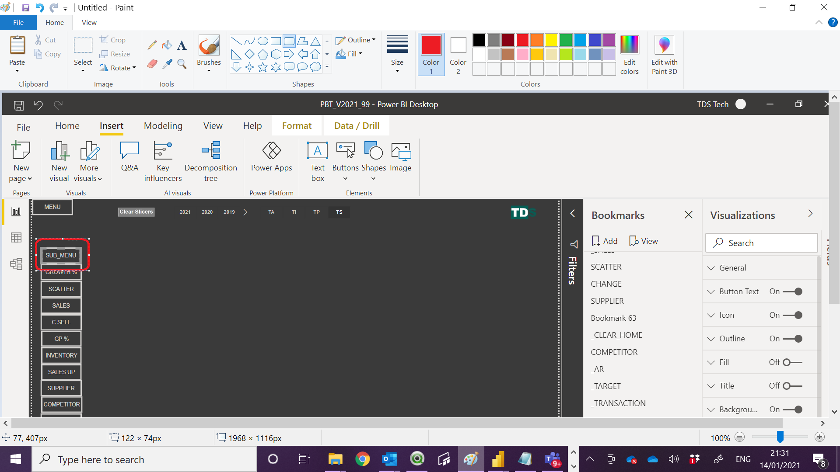The height and width of the screenshot is (472, 840).
Task: Select the Color picker eyedropper tool
Action: point(167,64)
